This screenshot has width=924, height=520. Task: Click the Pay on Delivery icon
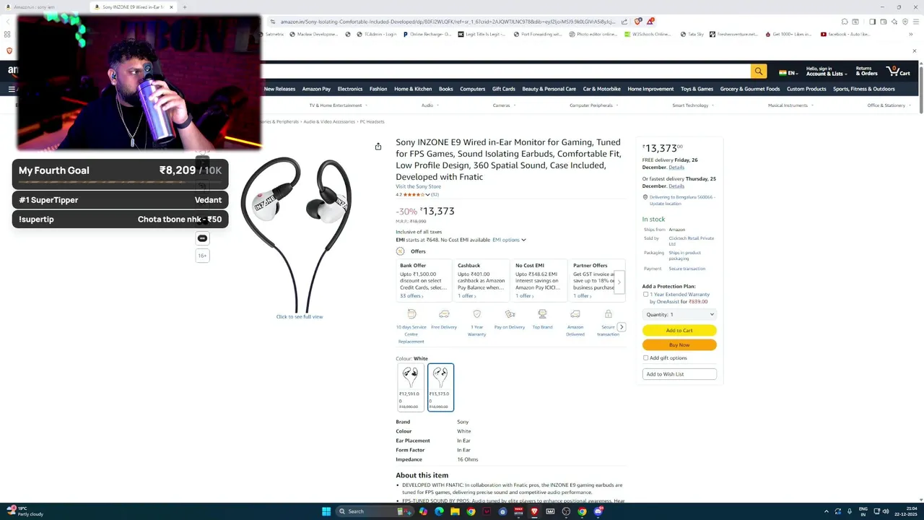(x=510, y=314)
